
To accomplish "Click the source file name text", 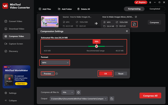I will point(80,17).
